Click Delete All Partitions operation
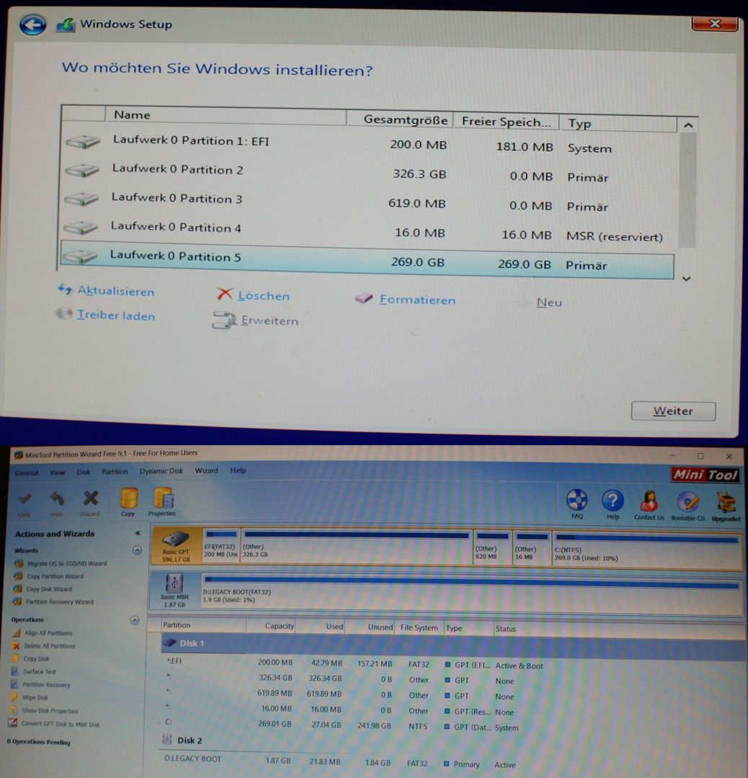Viewport: 748px width, 778px height. pos(44,646)
